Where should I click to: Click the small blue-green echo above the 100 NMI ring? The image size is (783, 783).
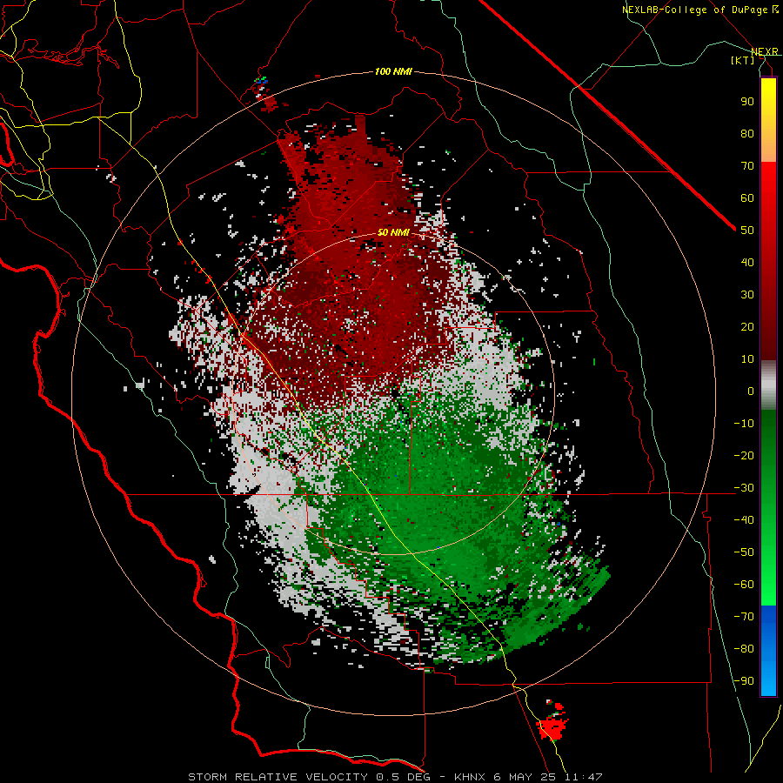click(x=261, y=80)
